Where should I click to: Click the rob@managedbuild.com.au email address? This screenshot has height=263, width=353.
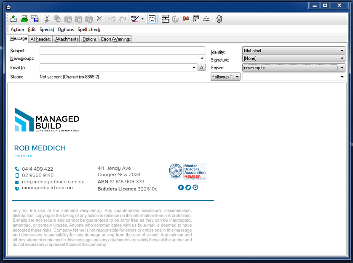coord(53,182)
